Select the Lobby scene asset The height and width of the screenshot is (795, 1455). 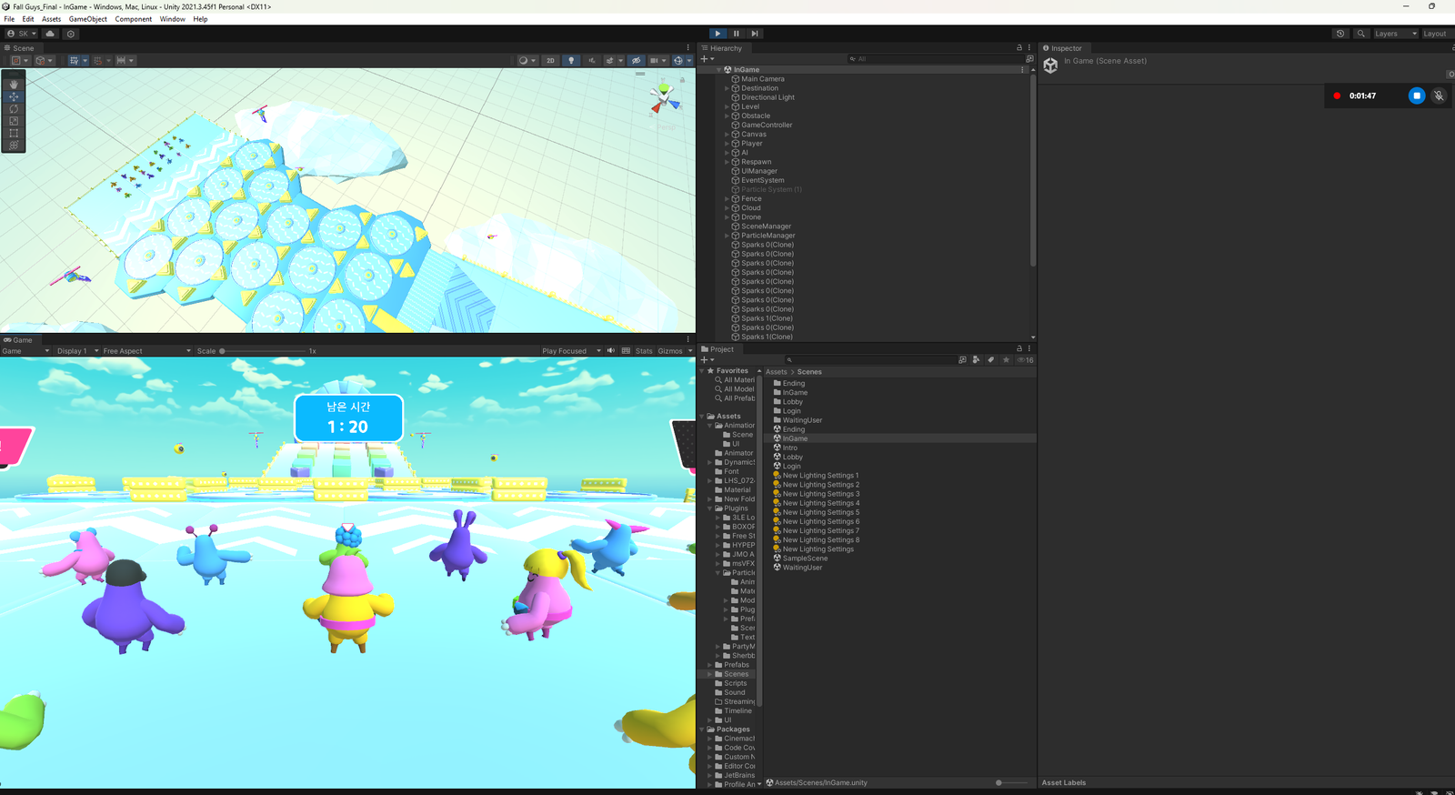792,458
